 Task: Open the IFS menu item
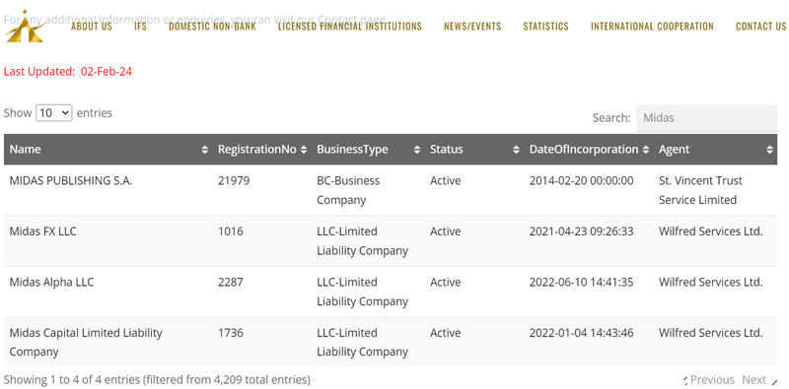(x=140, y=27)
